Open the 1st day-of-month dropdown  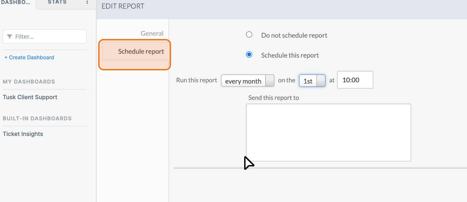pyautogui.click(x=312, y=81)
